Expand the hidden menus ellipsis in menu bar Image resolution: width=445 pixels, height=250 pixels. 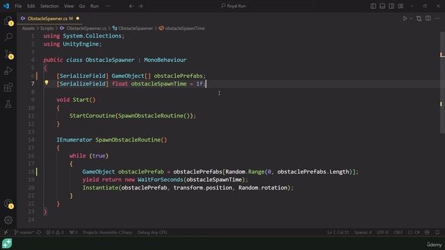click(108, 6)
